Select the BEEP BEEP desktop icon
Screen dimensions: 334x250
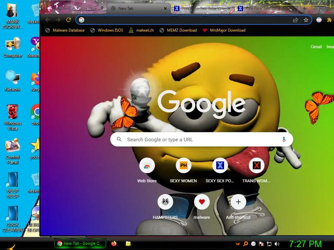[x=13, y=185]
